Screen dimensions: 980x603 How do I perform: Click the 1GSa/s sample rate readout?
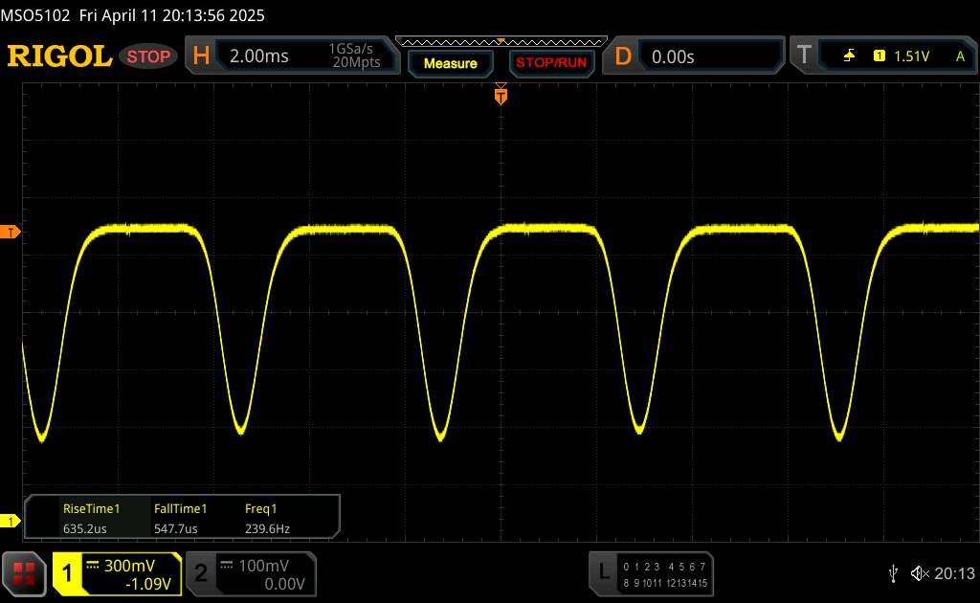pyautogui.click(x=350, y=49)
